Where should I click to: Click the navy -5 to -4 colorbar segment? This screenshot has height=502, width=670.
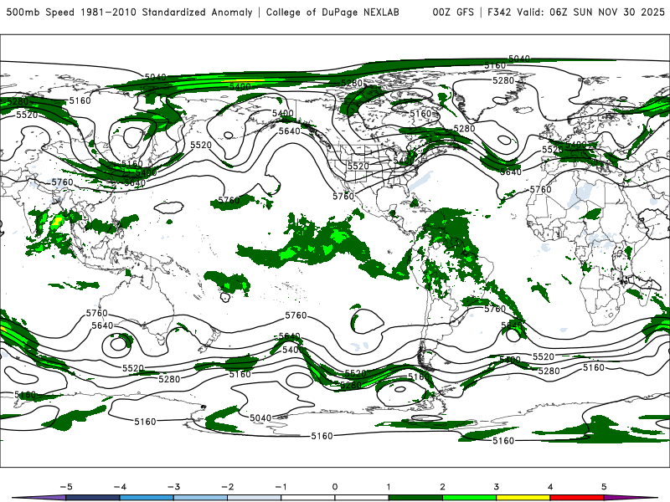(93, 498)
